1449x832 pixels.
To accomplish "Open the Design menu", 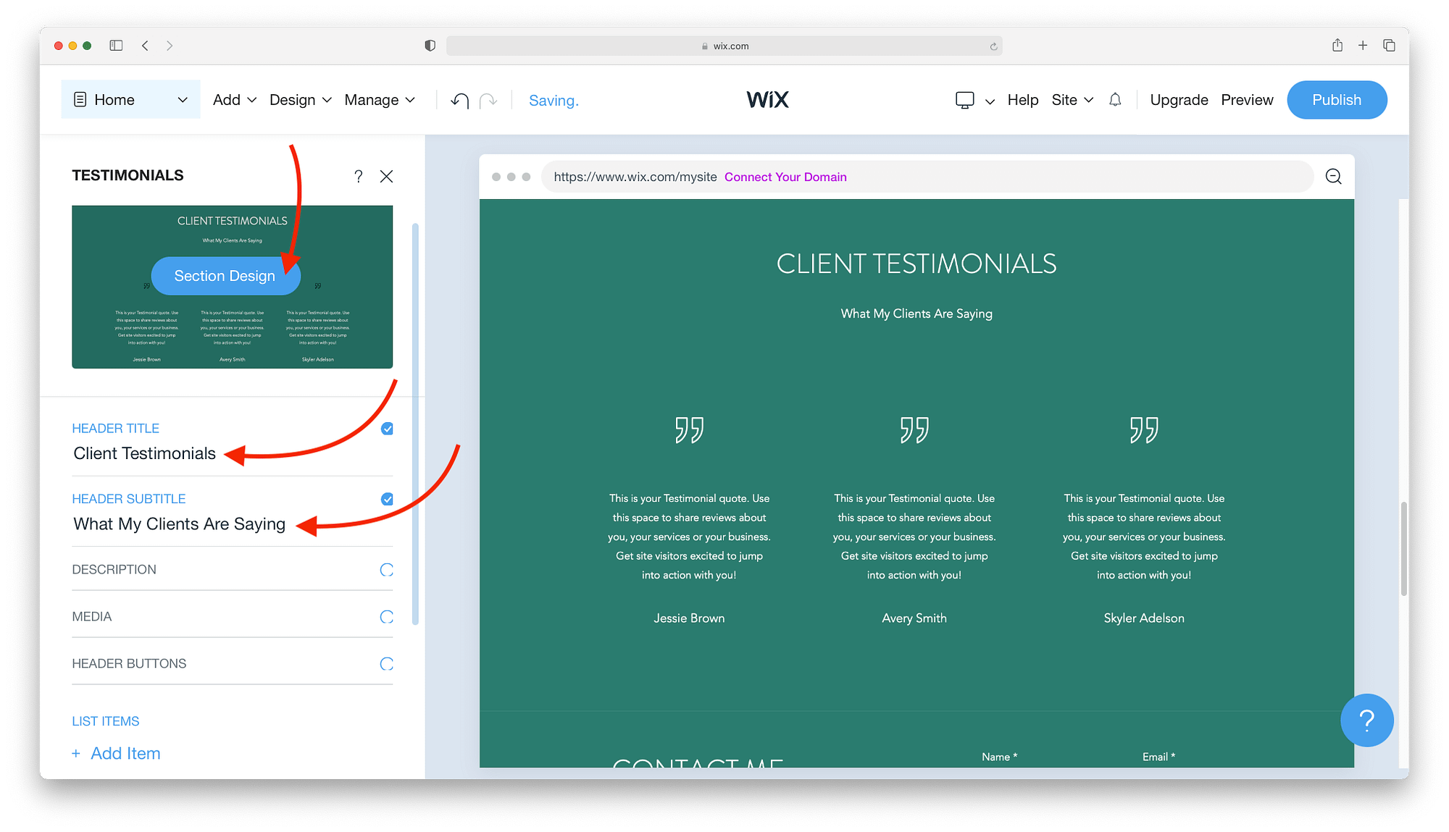I will click(x=293, y=99).
